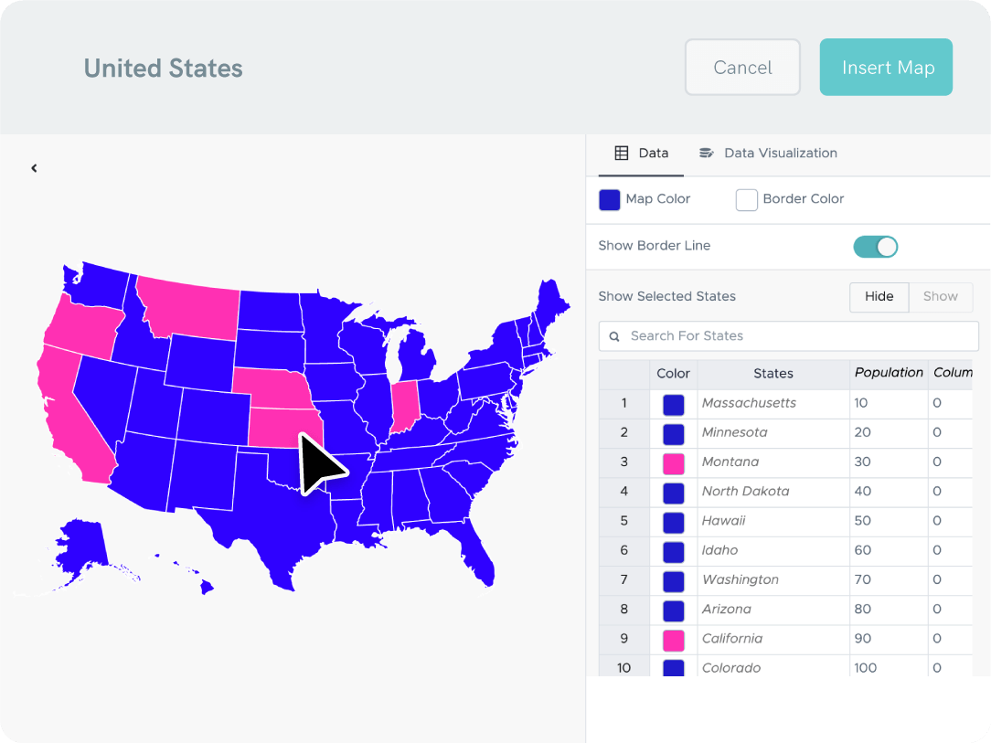This screenshot has width=991, height=743.
Task: Click the Montana row's pink color swatch
Action: [x=674, y=463]
